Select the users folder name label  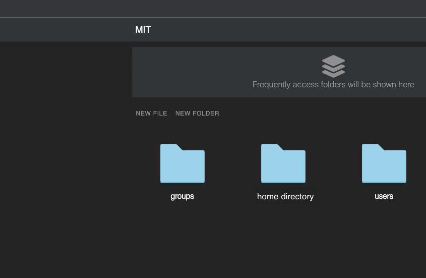[384, 196]
